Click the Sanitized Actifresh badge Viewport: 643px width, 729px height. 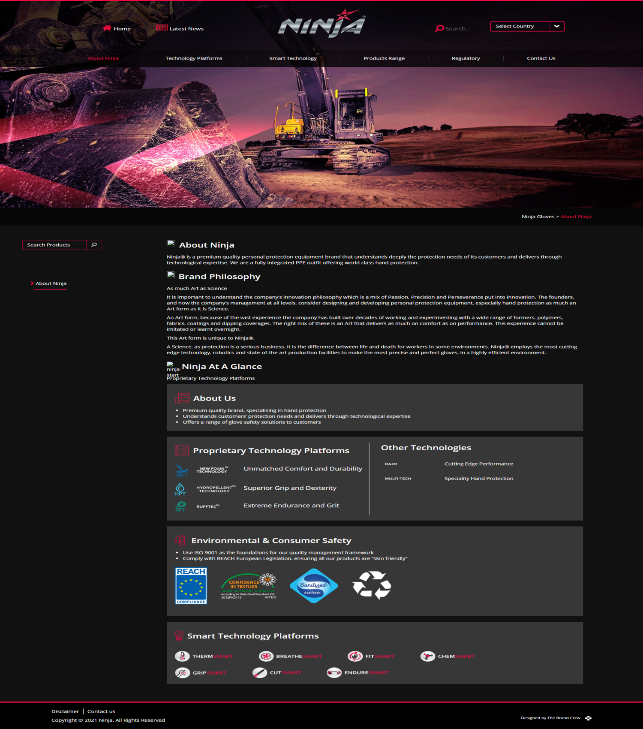pos(314,586)
